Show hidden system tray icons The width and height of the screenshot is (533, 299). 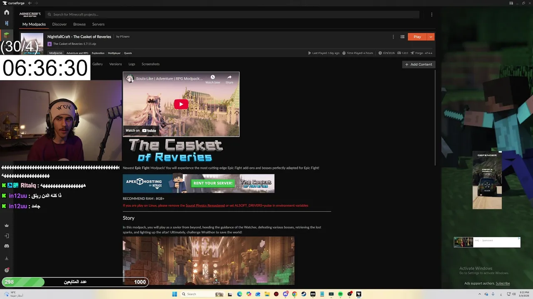click(x=479, y=294)
